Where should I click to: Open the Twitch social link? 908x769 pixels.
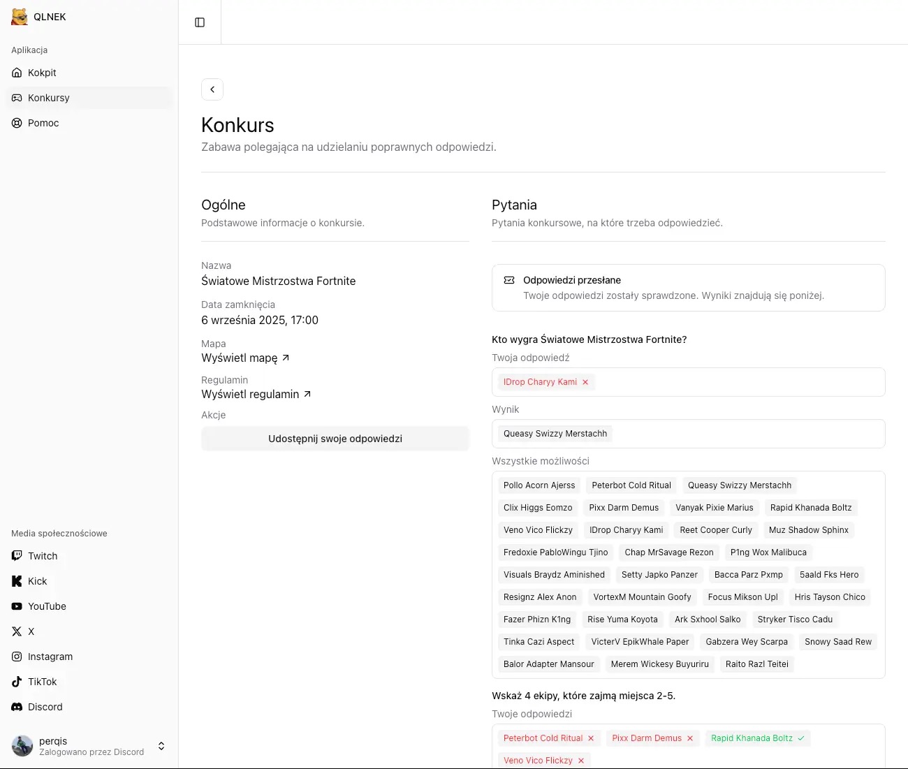coord(43,556)
